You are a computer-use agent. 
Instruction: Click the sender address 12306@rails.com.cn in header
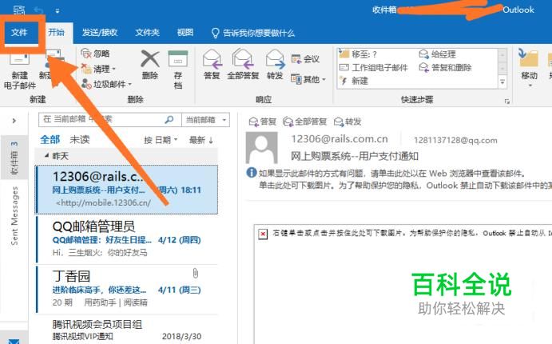[340, 139]
